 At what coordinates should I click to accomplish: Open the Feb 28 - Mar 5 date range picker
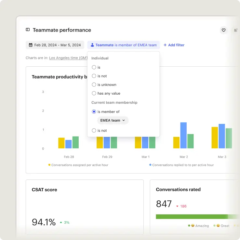coord(55,45)
